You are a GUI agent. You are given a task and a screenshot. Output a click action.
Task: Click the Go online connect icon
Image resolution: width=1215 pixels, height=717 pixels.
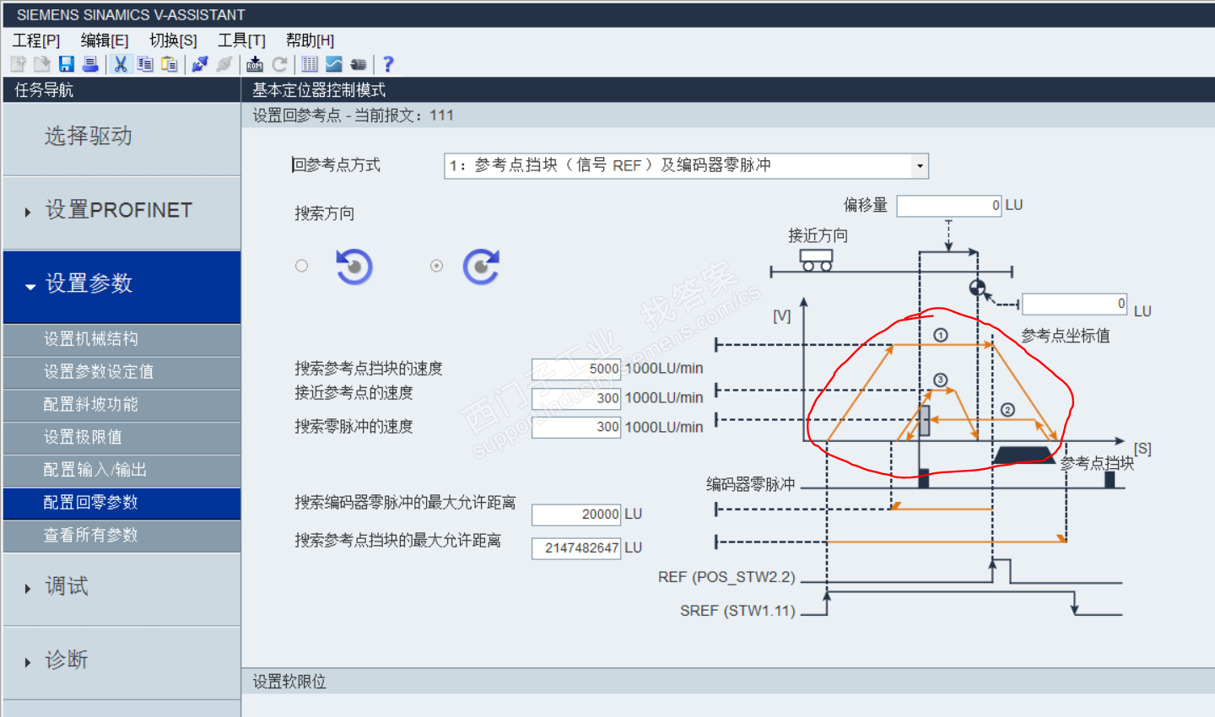click(x=200, y=64)
